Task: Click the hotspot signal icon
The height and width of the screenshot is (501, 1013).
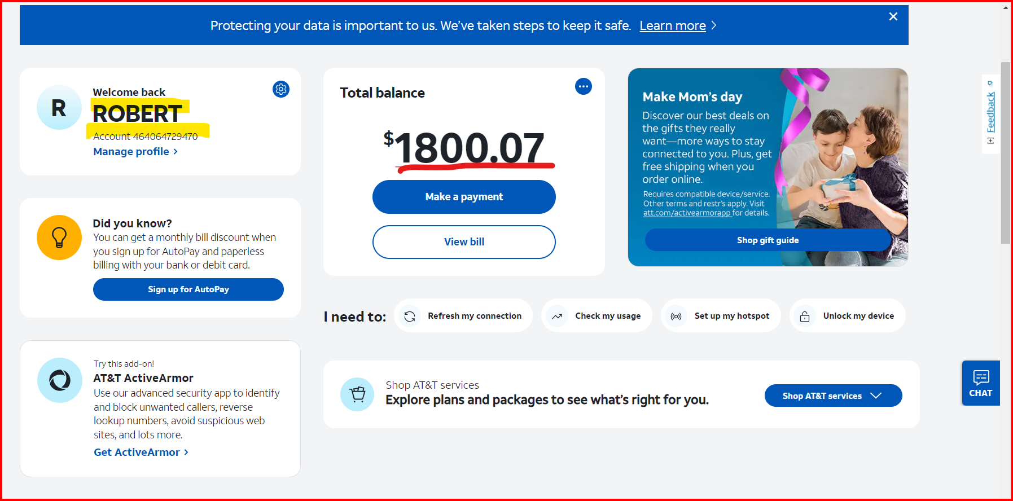Action: pos(676,317)
